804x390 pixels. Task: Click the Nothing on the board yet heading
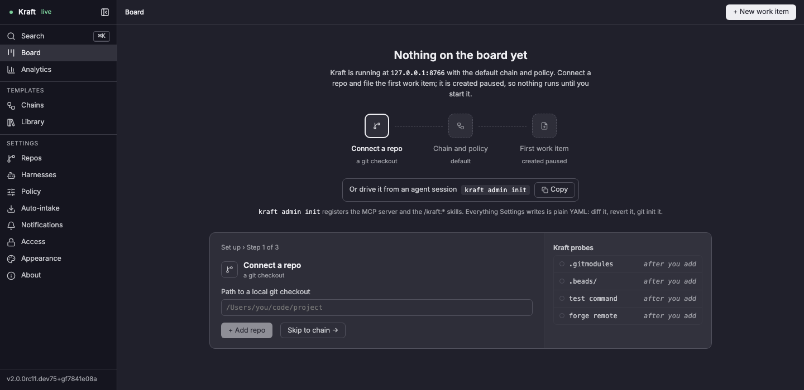coord(461,55)
